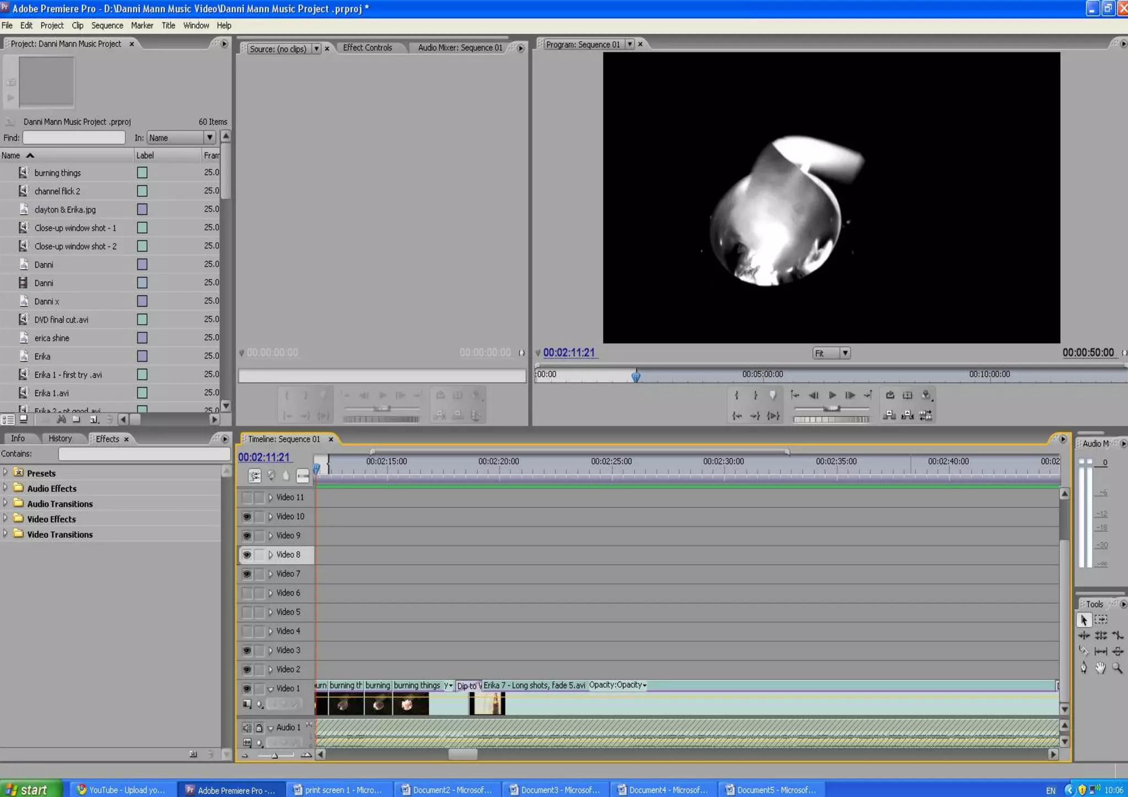Select the burning things clip in project

(58, 173)
